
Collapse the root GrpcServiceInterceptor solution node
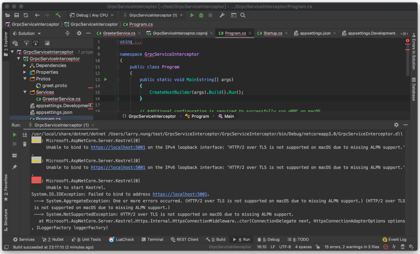(12, 52)
